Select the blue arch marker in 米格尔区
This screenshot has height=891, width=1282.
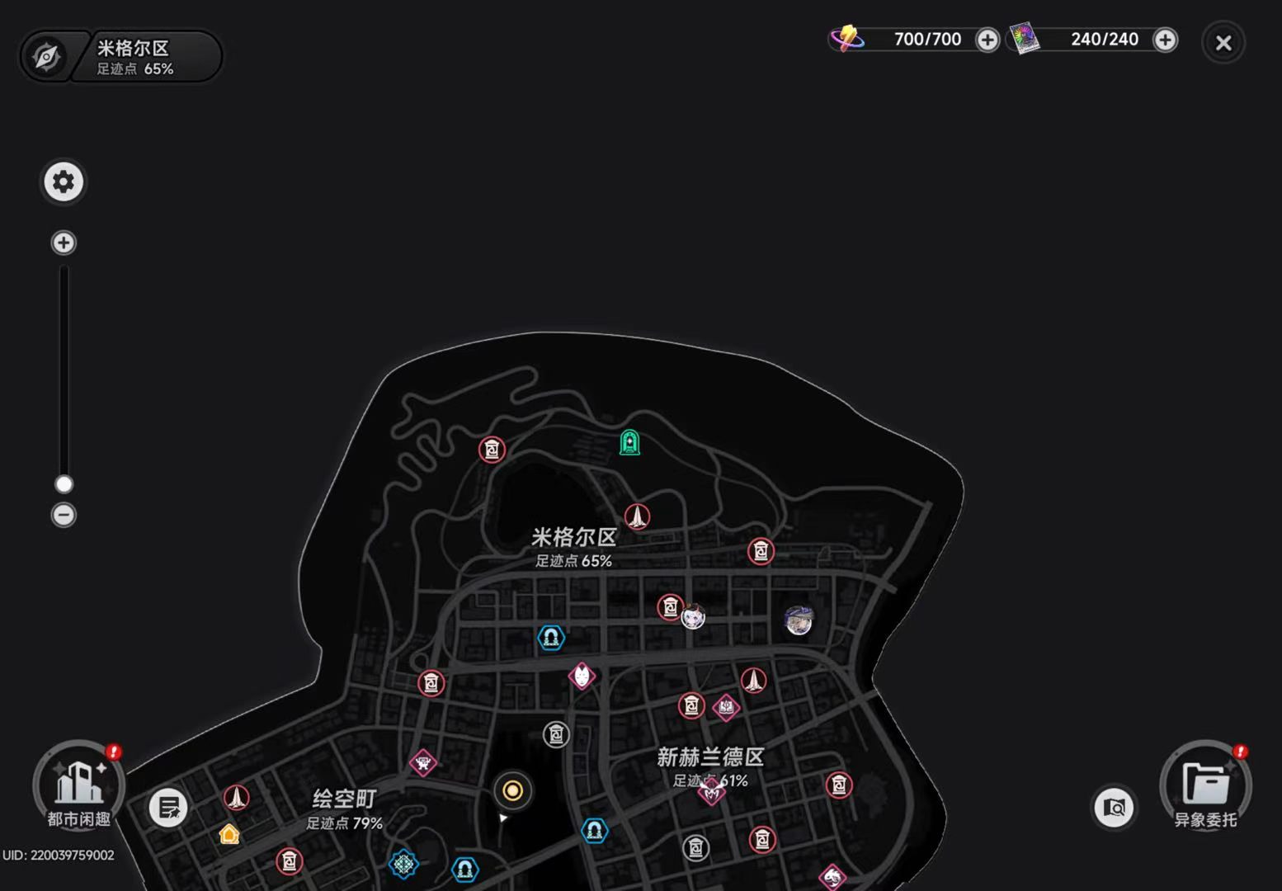pyautogui.click(x=551, y=637)
